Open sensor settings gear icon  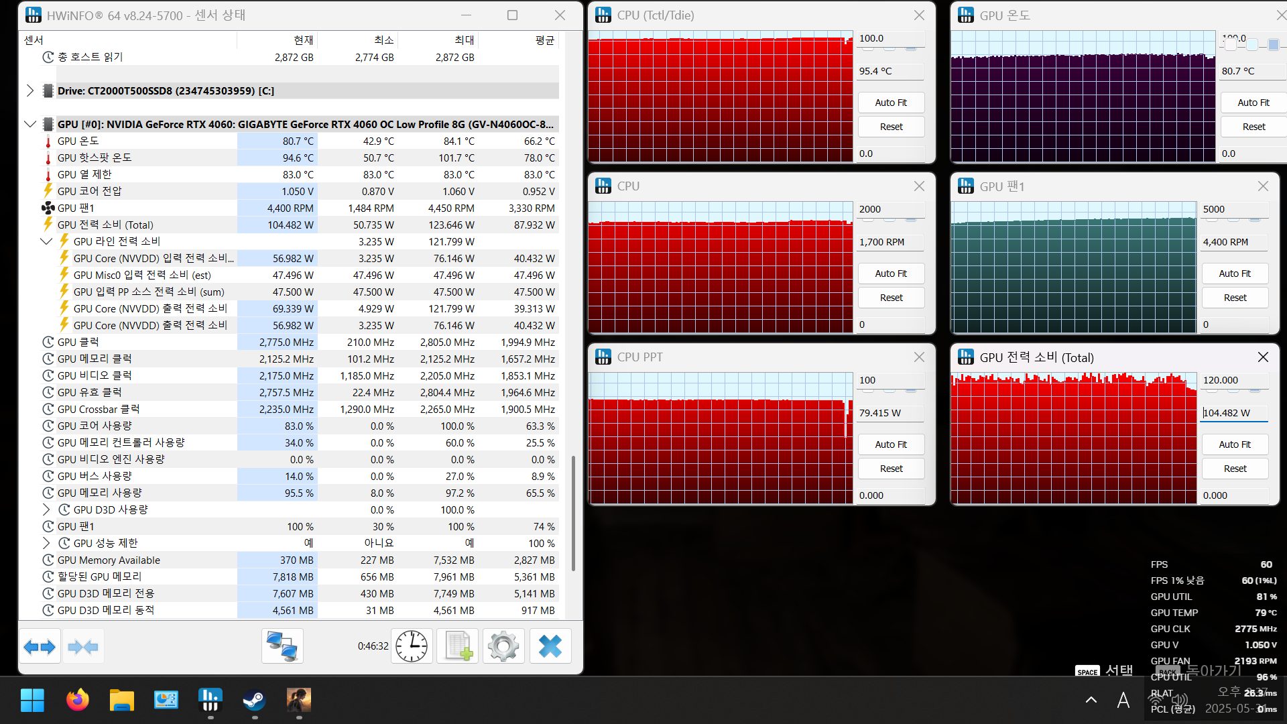pos(503,646)
